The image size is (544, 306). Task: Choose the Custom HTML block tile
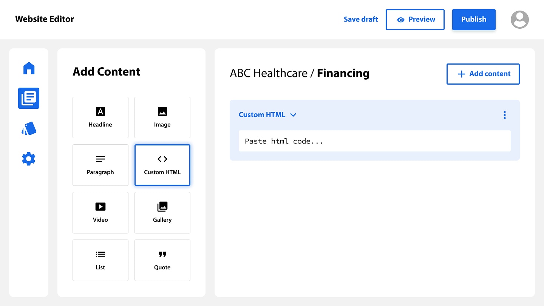162,165
